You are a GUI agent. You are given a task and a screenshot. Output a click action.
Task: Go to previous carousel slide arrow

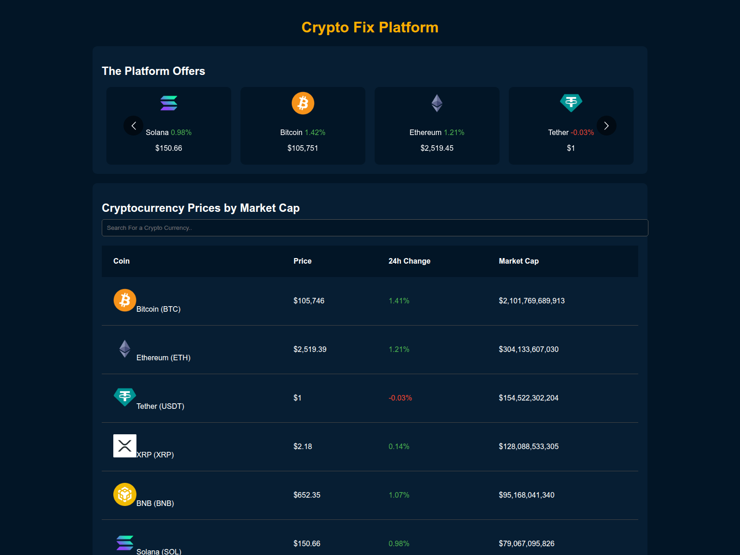pyautogui.click(x=134, y=126)
